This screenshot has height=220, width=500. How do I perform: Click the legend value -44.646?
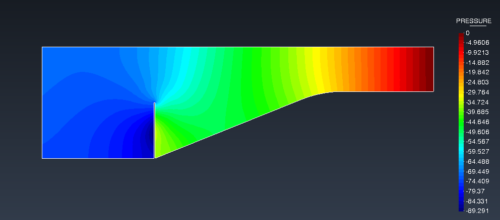click(x=477, y=122)
